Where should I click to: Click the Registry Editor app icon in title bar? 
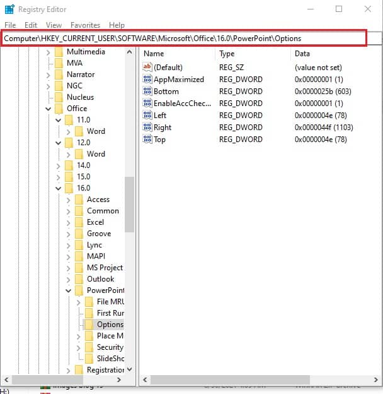(9, 9)
